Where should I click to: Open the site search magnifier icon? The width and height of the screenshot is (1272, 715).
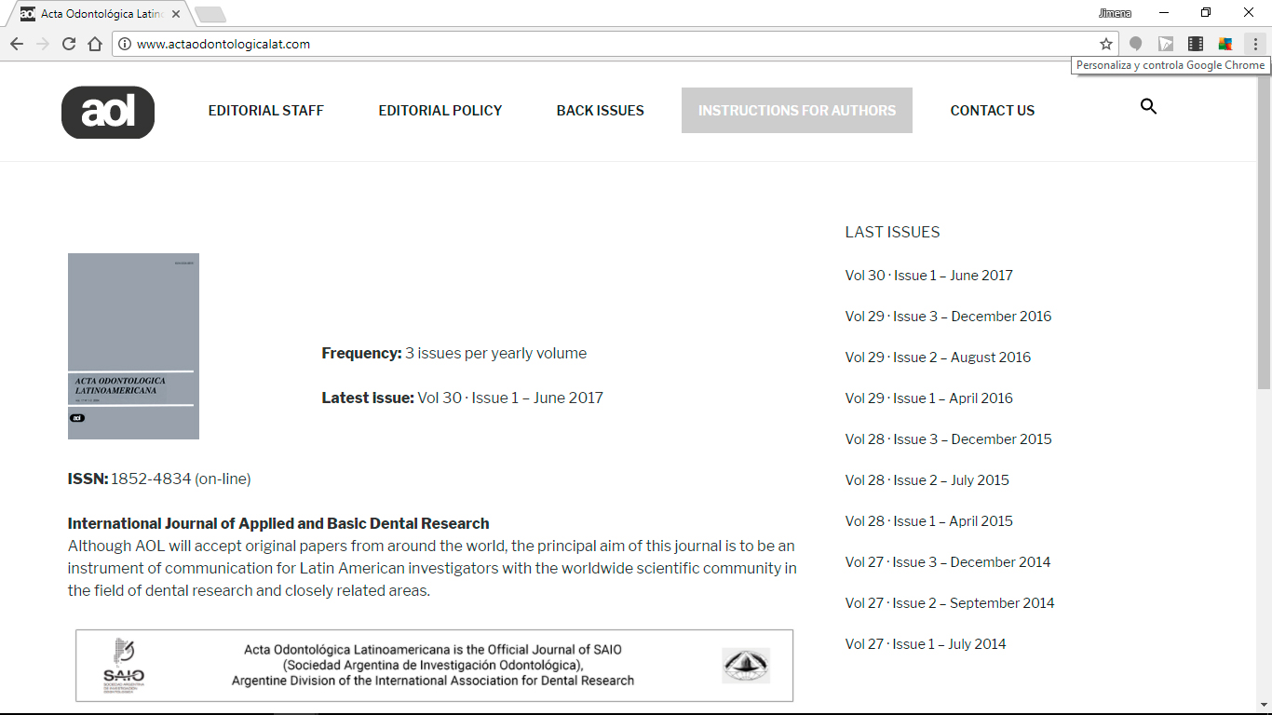pos(1148,107)
